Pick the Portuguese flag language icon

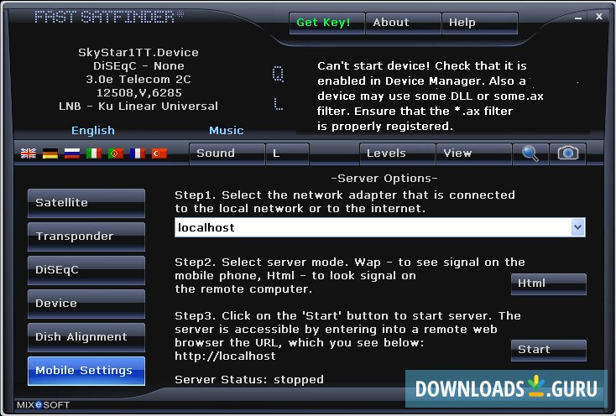tap(116, 153)
